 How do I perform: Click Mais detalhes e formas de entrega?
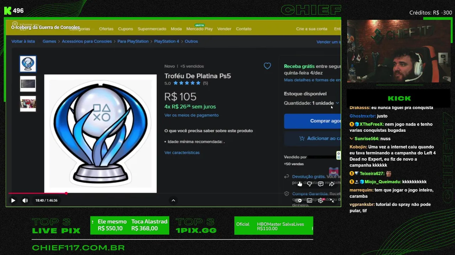coord(312,80)
